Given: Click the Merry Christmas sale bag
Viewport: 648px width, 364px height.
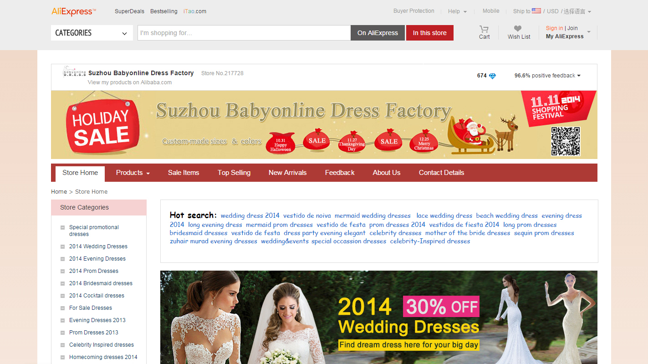Looking at the screenshot, I should tap(424, 141).
